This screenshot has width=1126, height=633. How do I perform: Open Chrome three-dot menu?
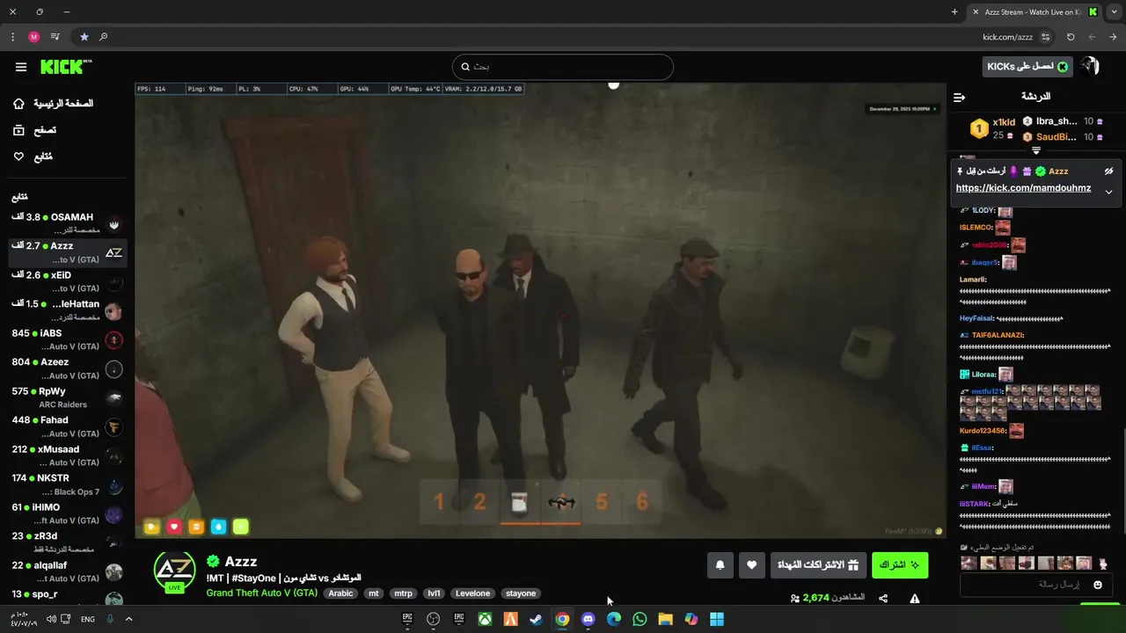(x=12, y=37)
